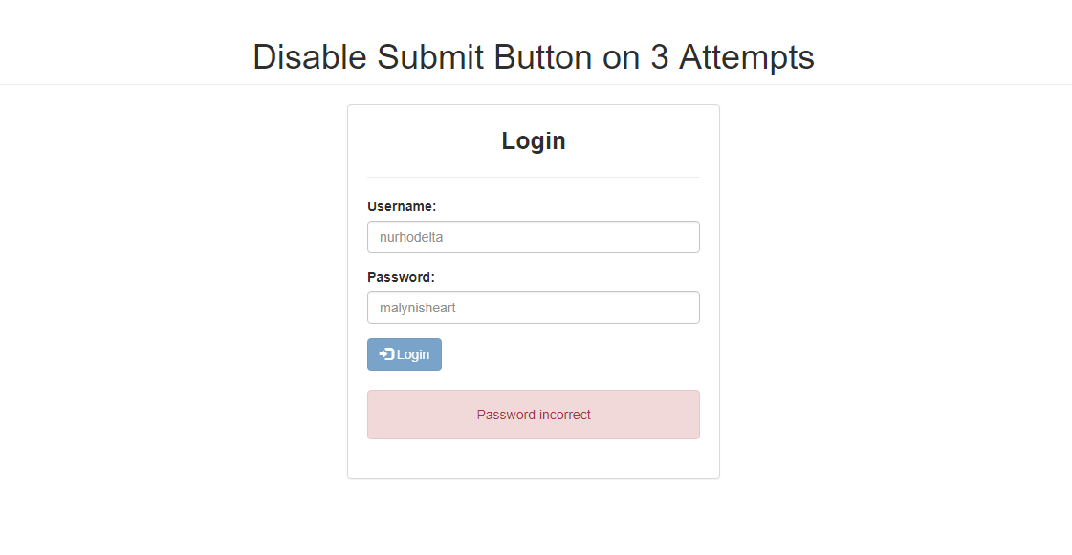Select the 'malynisheart' password placeholder text
The width and height of the screenshot is (1072, 555).
pyautogui.click(x=417, y=307)
